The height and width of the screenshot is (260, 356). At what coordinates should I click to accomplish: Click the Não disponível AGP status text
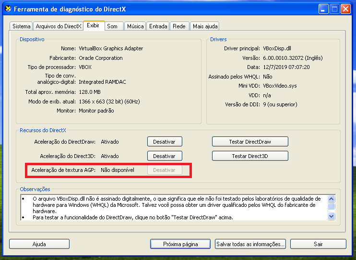pyautogui.click(x=118, y=170)
